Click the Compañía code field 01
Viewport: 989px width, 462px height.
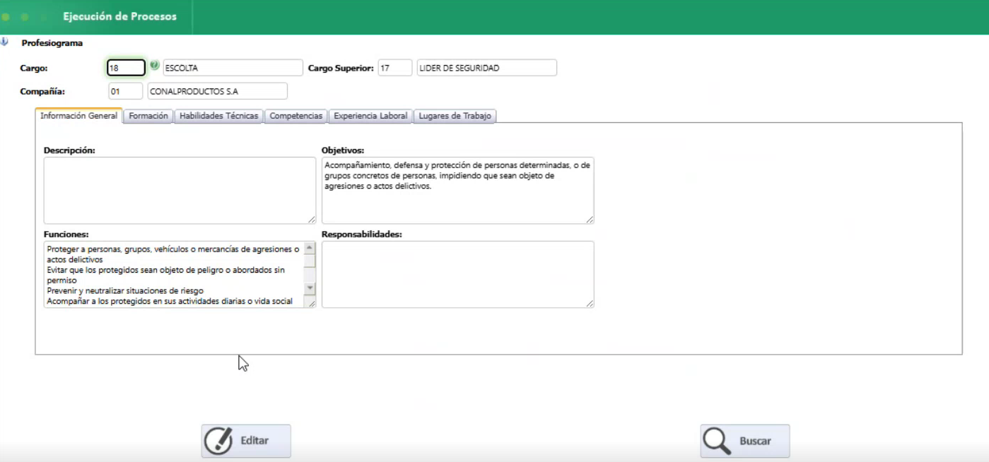(x=126, y=91)
